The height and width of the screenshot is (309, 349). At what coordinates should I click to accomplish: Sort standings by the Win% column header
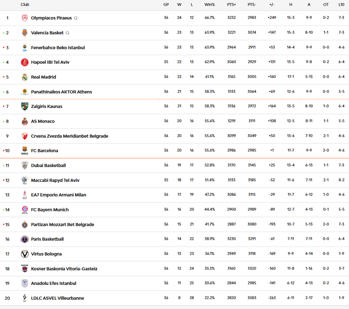pos(209,4)
